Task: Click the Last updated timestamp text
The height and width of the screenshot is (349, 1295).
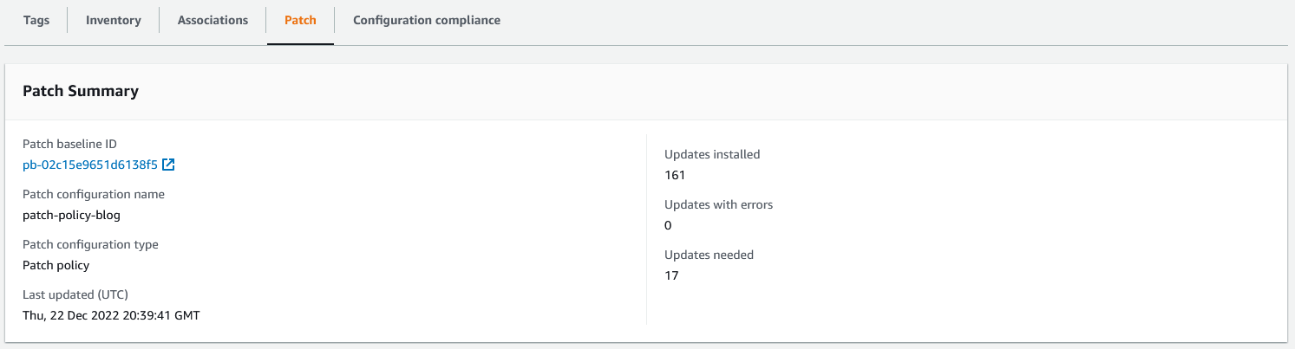Action: [x=111, y=315]
